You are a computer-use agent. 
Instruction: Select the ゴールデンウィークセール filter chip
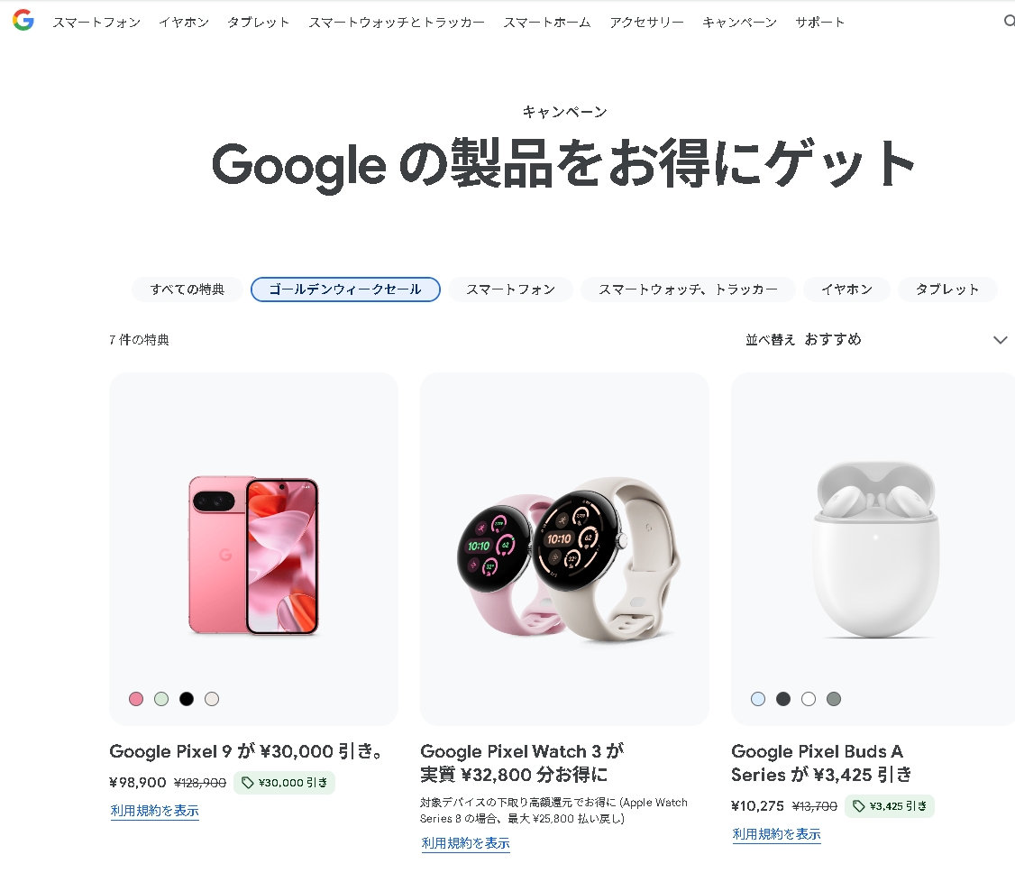click(x=345, y=289)
